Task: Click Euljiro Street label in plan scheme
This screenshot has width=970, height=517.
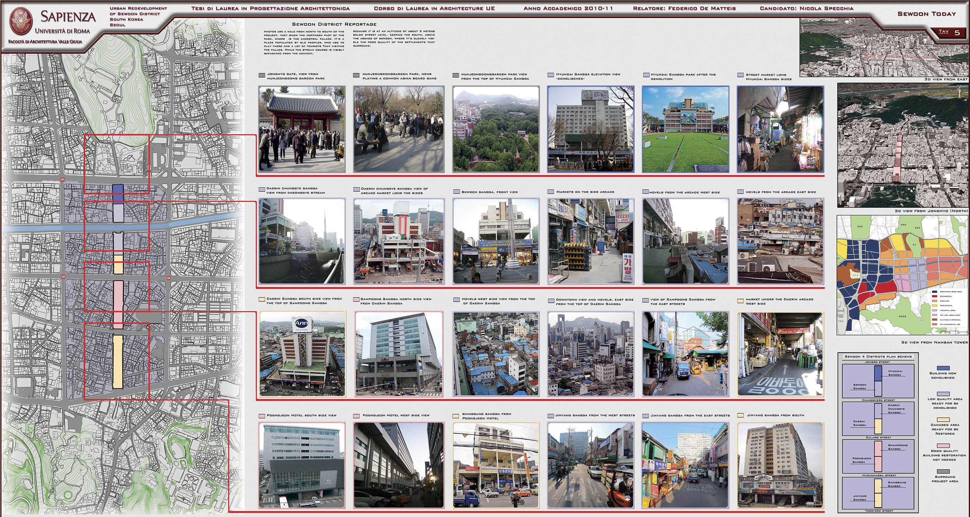Action: pyautogui.click(x=879, y=438)
